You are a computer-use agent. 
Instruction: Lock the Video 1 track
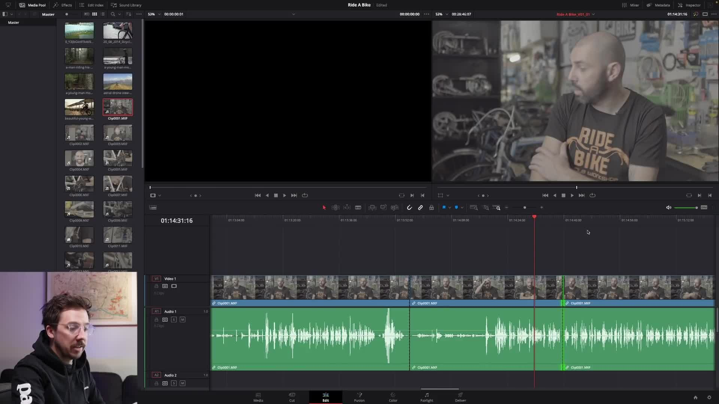(x=157, y=286)
